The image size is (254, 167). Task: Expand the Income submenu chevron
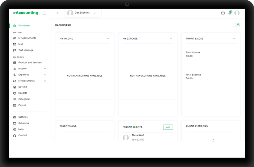(x=45, y=69)
